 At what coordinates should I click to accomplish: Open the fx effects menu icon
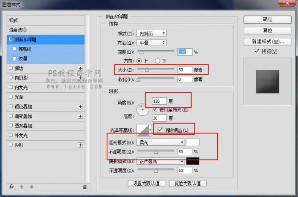[x=12, y=187]
